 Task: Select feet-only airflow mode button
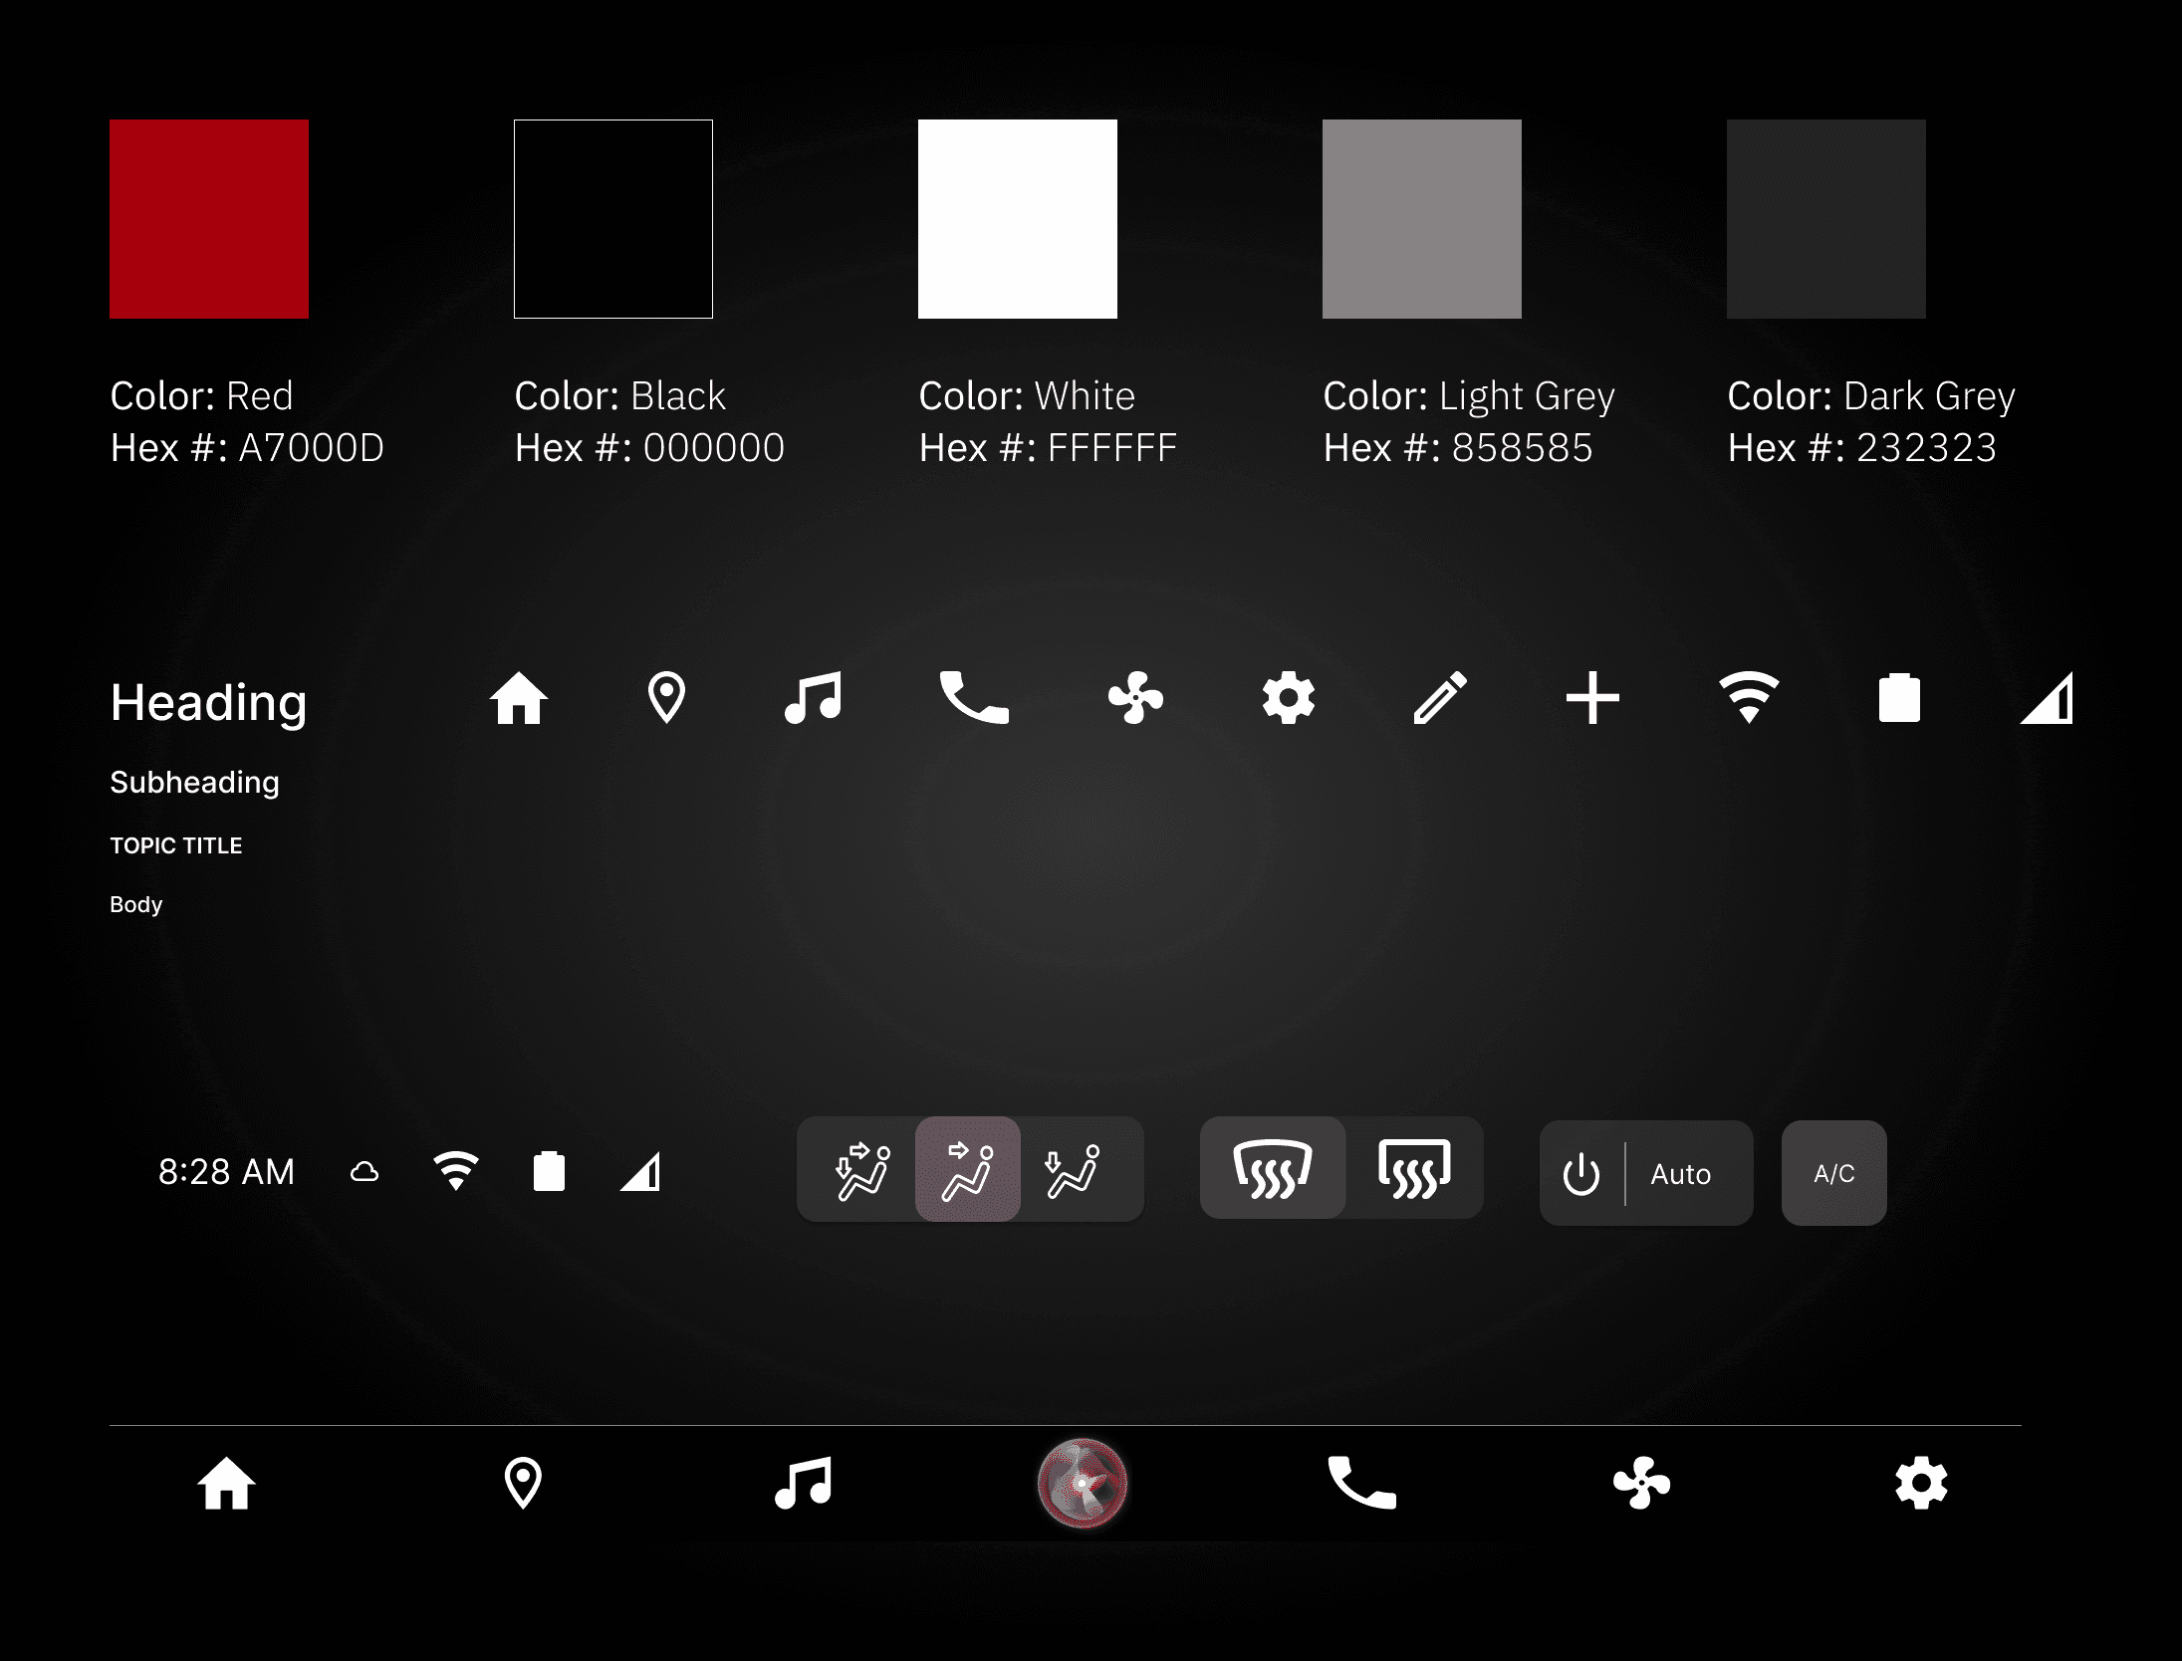tap(1074, 1171)
